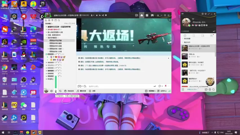Viewport: 240px width, 135px height.
Task: Open the 开黑小队 channel in the recent list
Action: [x=198, y=56]
